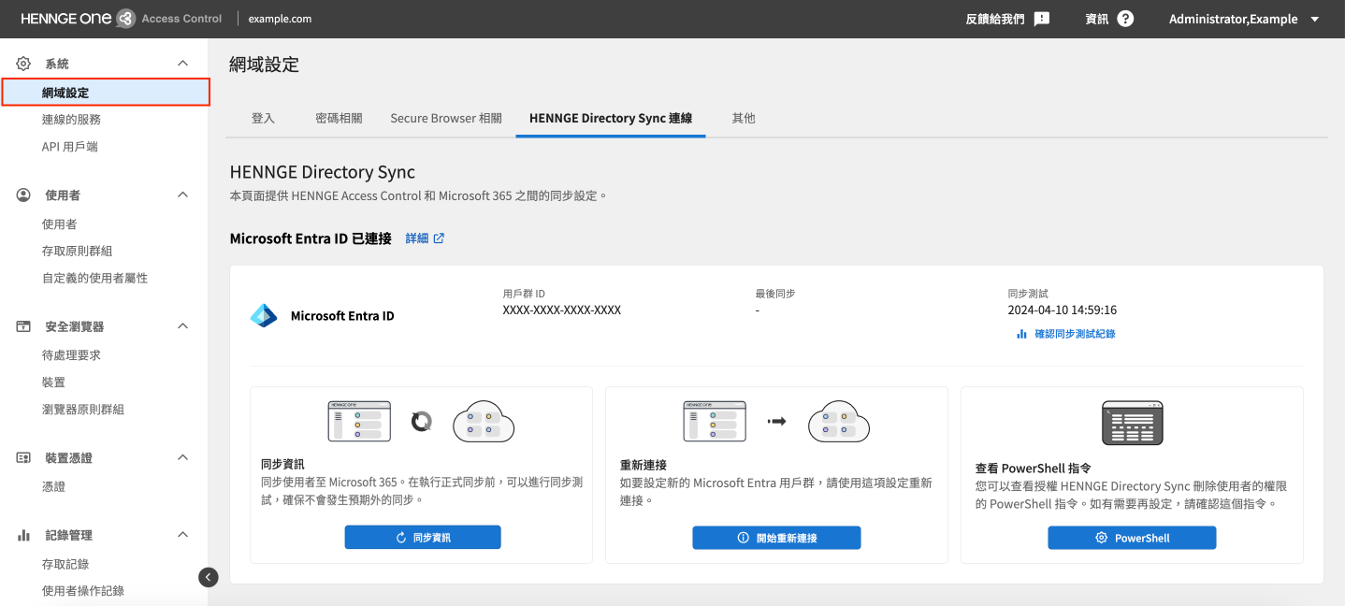Open 存取原則群組 in the sidebar
This screenshot has height=606, width=1345.
point(77,251)
